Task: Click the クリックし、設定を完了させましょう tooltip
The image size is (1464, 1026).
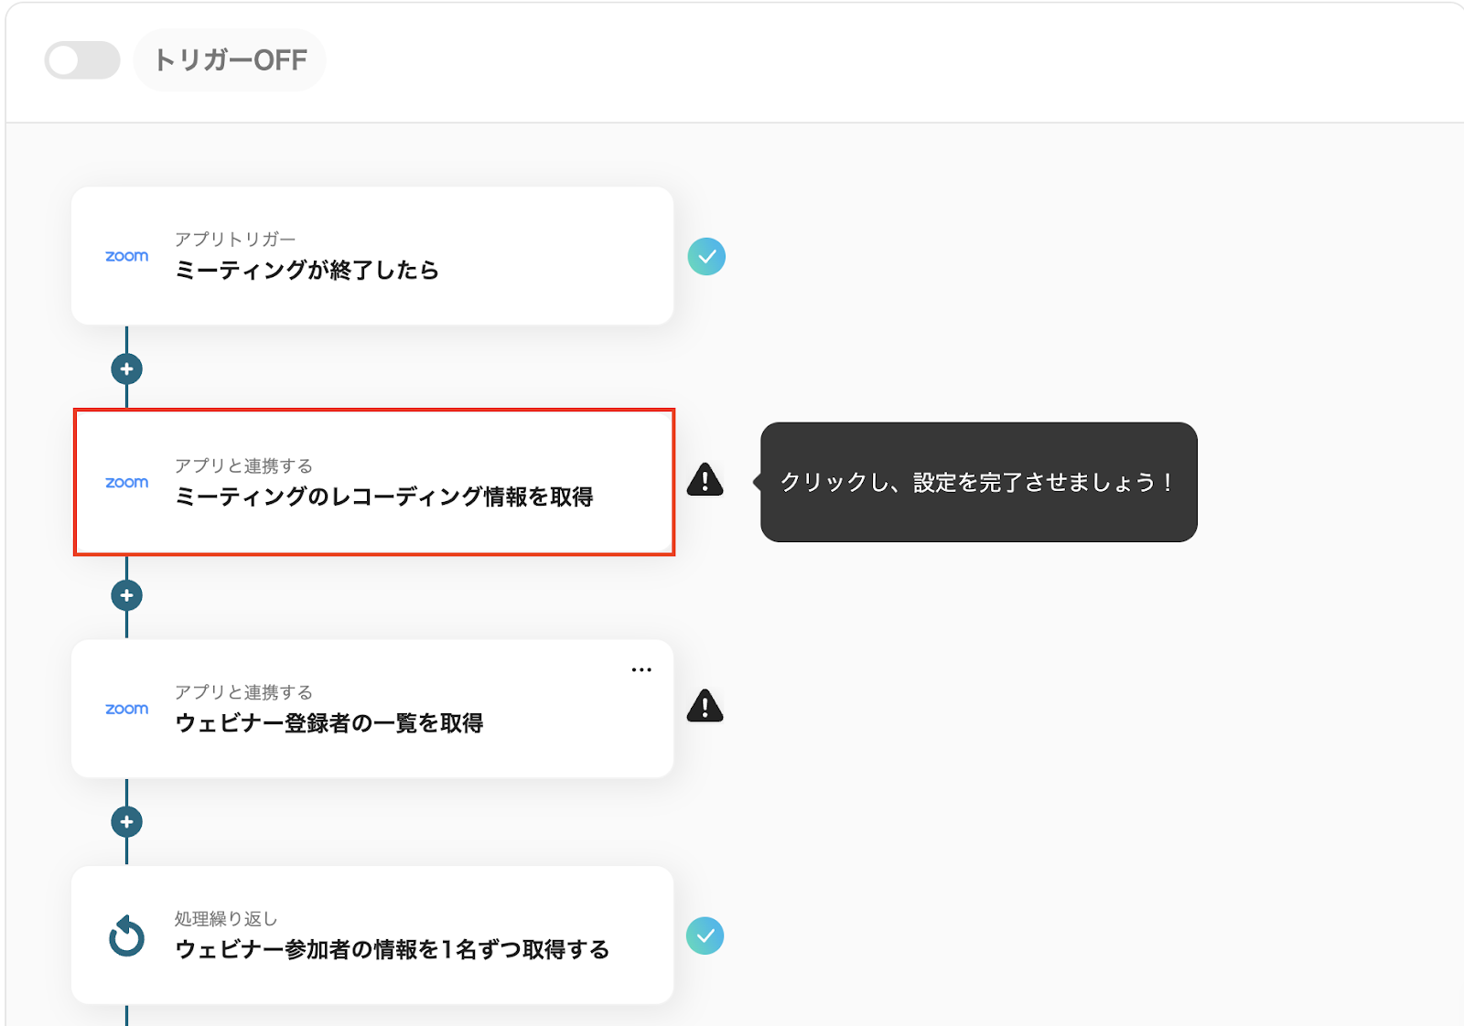Action: (978, 482)
